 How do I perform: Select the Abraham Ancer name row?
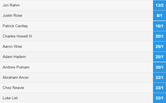click(x=15, y=77)
